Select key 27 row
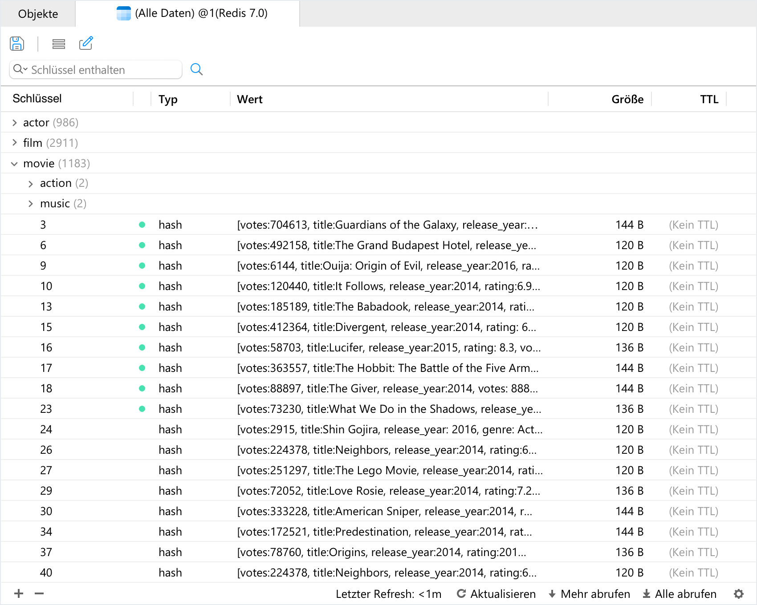This screenshot has width=757, height=605. point(378,470)
